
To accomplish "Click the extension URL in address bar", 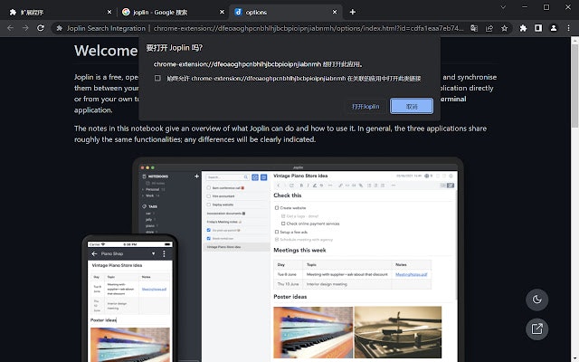I will [308, 28].
